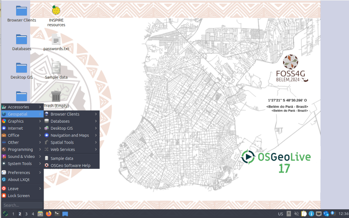The height and width of the screenshot is (218, 349).
Task: Switch to virtual desktop 4
Action: click(x=33, y=214)
